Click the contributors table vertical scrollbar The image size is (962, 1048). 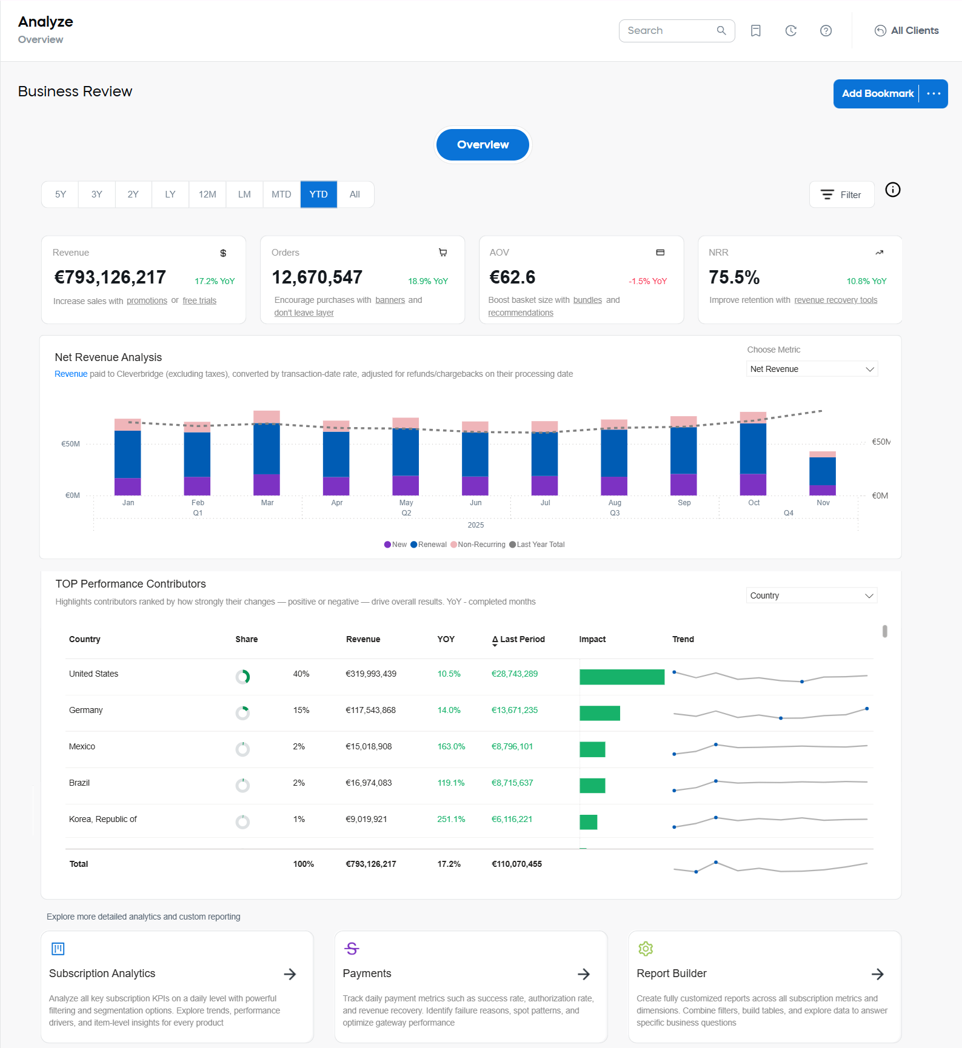pos(884,631)
